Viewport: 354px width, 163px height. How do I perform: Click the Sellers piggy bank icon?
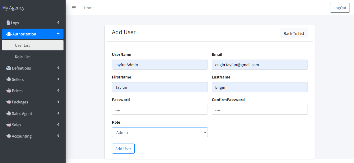coord(9,79)
